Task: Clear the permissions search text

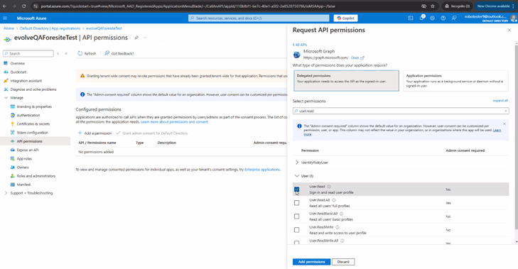Action: coord(505,111)
